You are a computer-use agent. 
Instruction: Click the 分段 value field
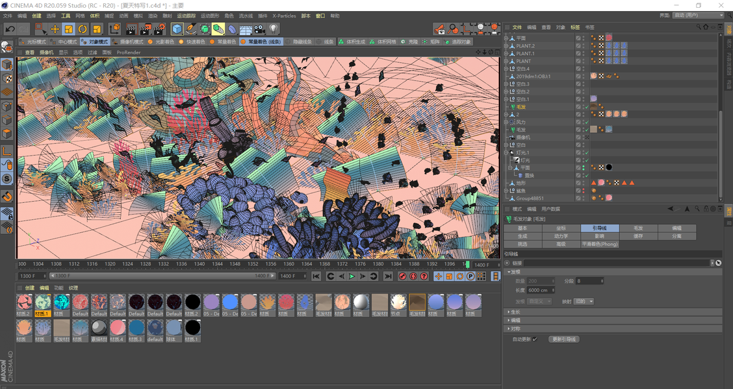coord(589,281)
